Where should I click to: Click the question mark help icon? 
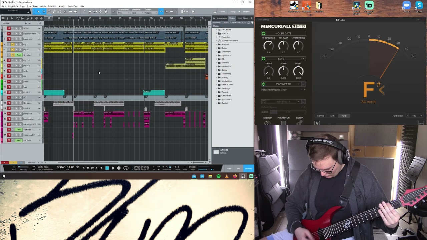coord(84,12)
